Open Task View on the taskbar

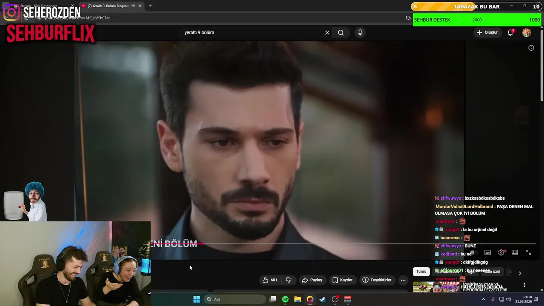click(273, 299)
